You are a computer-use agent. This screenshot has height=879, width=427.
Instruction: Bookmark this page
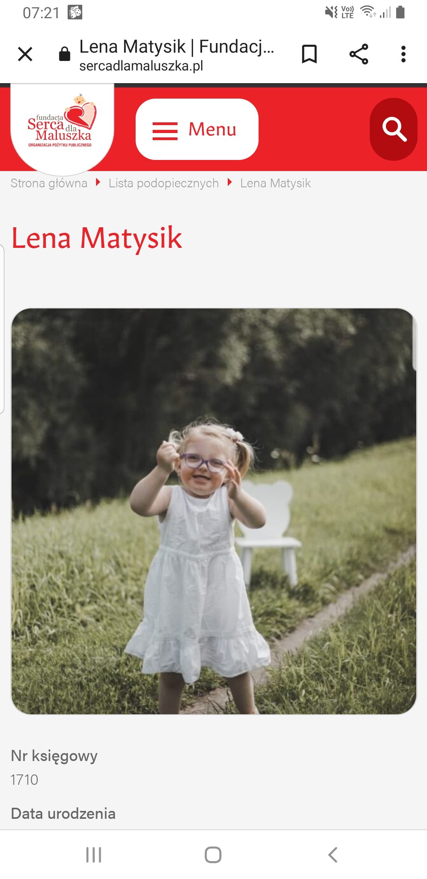[309, 54]
